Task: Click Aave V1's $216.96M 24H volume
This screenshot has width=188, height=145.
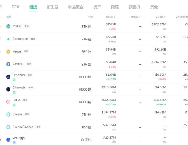Action: pyautogui.click(x=159, y=62)
